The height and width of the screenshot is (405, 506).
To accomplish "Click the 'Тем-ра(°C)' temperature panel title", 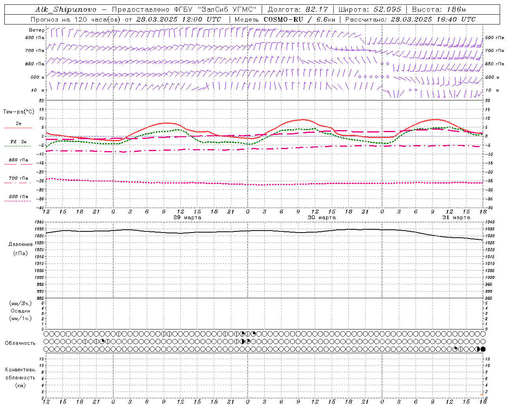I will [x=19, y=112].
